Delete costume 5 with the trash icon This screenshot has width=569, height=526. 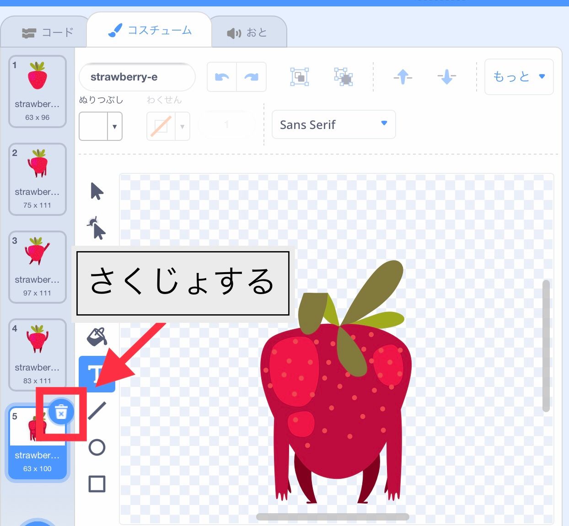(x=61, y=411)
